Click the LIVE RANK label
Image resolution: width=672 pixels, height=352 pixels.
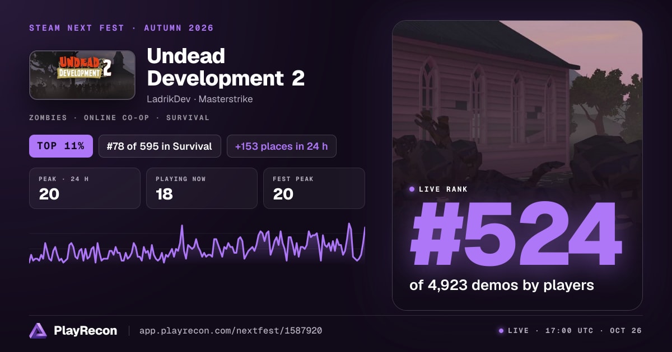[x=443, y=189]
